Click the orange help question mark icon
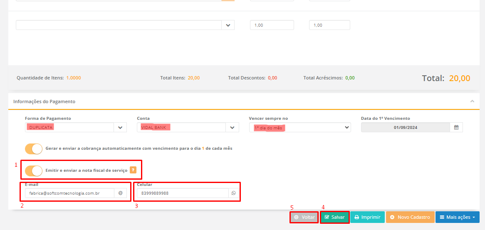This screenshot has width=485, height=230. 133,170
